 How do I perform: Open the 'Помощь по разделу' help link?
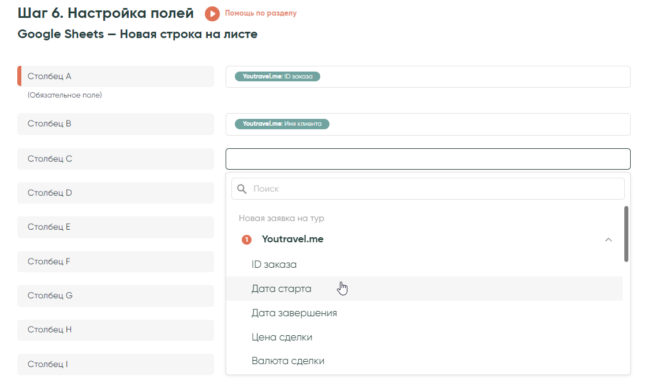(260, 13)
